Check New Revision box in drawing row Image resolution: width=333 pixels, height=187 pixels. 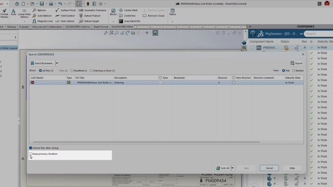(234, 82)
